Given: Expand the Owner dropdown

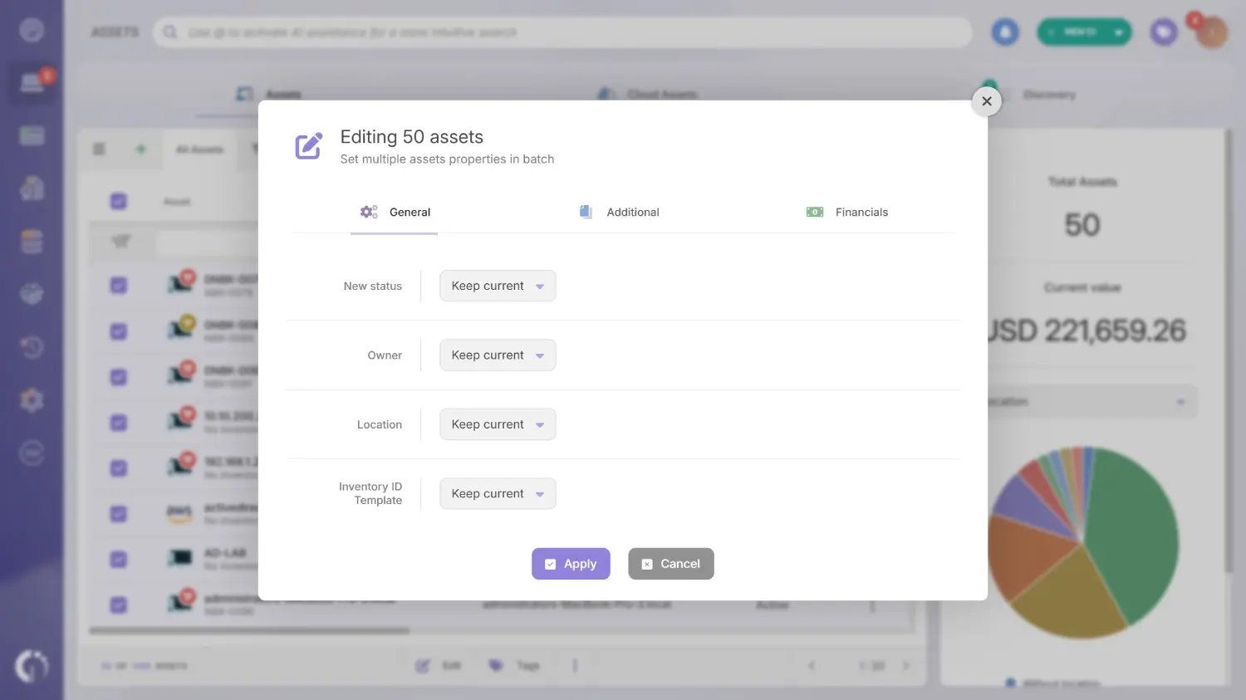Looking at the screenshot, I should (498, 355).
